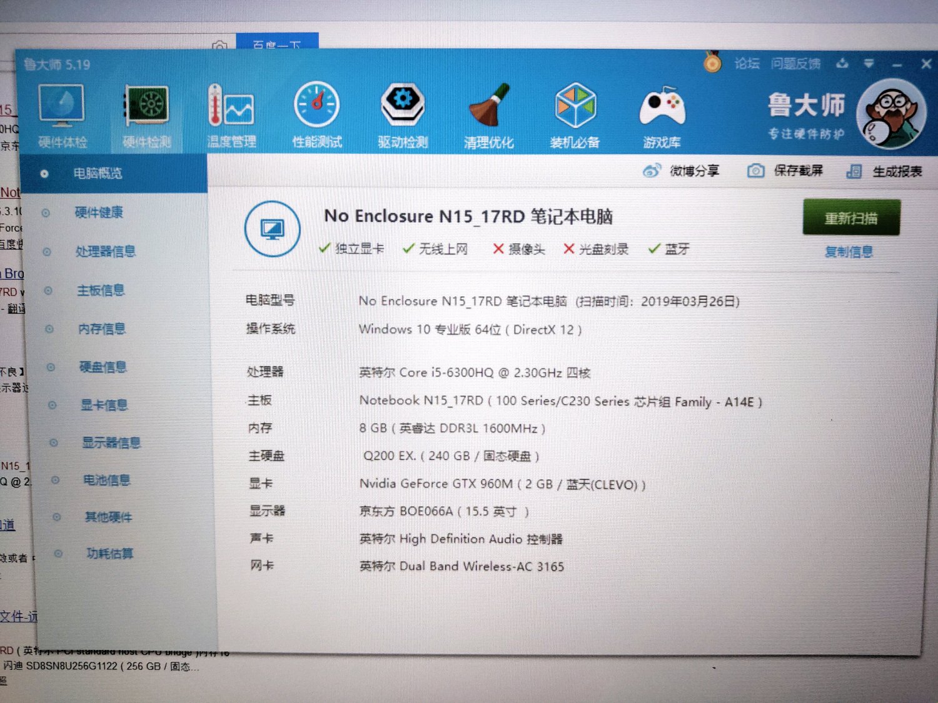Open the 问题反馈 feedback link

795,63
